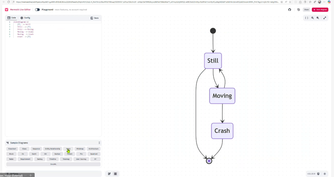Toggle the Playground switch
Image resolution: width=334 pixels, height=177 pixels.
[x=37, y=9]
